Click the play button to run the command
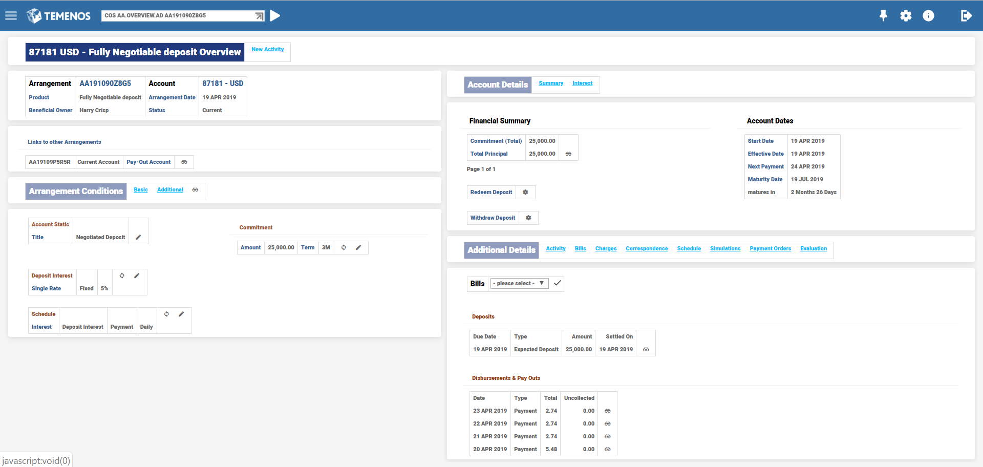983x467 pixels. [275, 16]
